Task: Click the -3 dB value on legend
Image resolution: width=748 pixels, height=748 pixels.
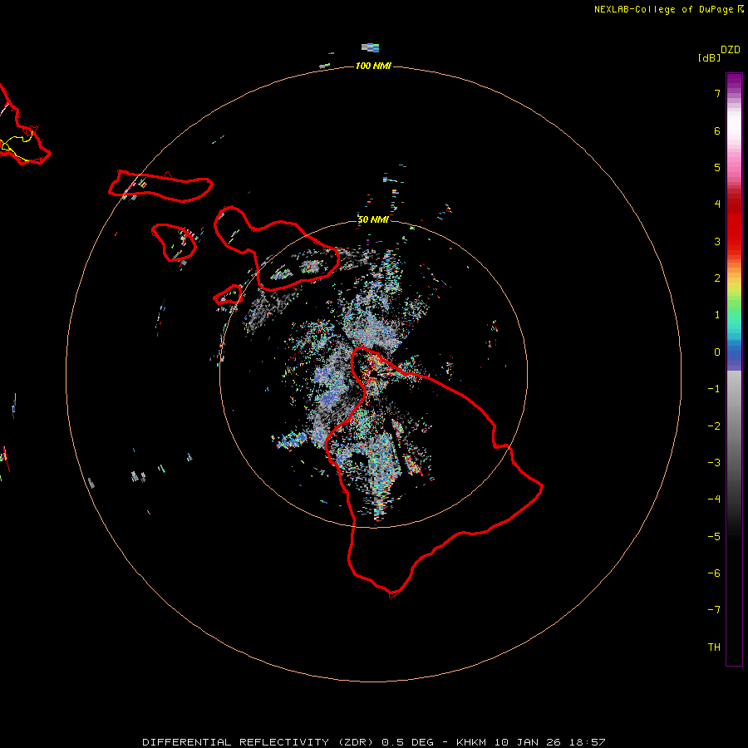Action: pos(714,463)
